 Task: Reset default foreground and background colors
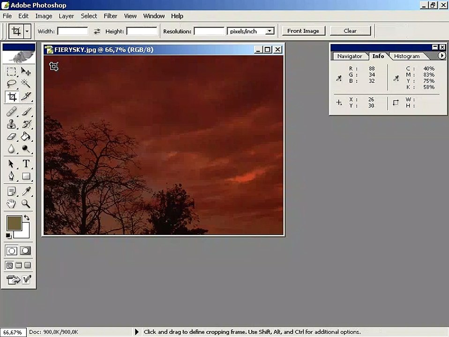tap(8, 236)
